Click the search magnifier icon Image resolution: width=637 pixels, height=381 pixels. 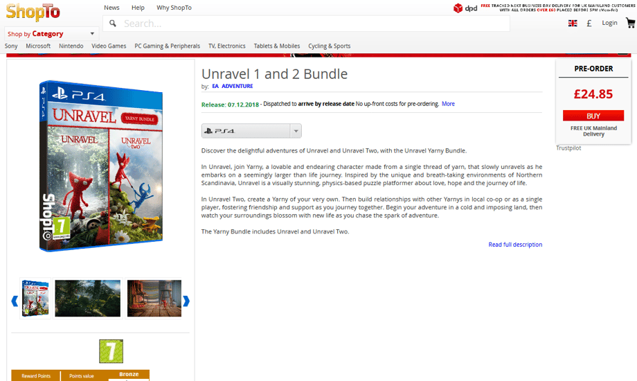coord(113,24)
